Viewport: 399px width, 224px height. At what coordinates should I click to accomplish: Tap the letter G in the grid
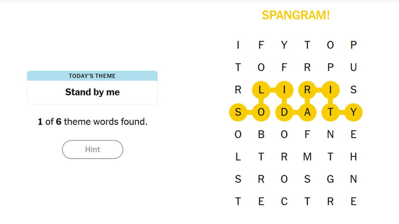(x=330, y=179)
